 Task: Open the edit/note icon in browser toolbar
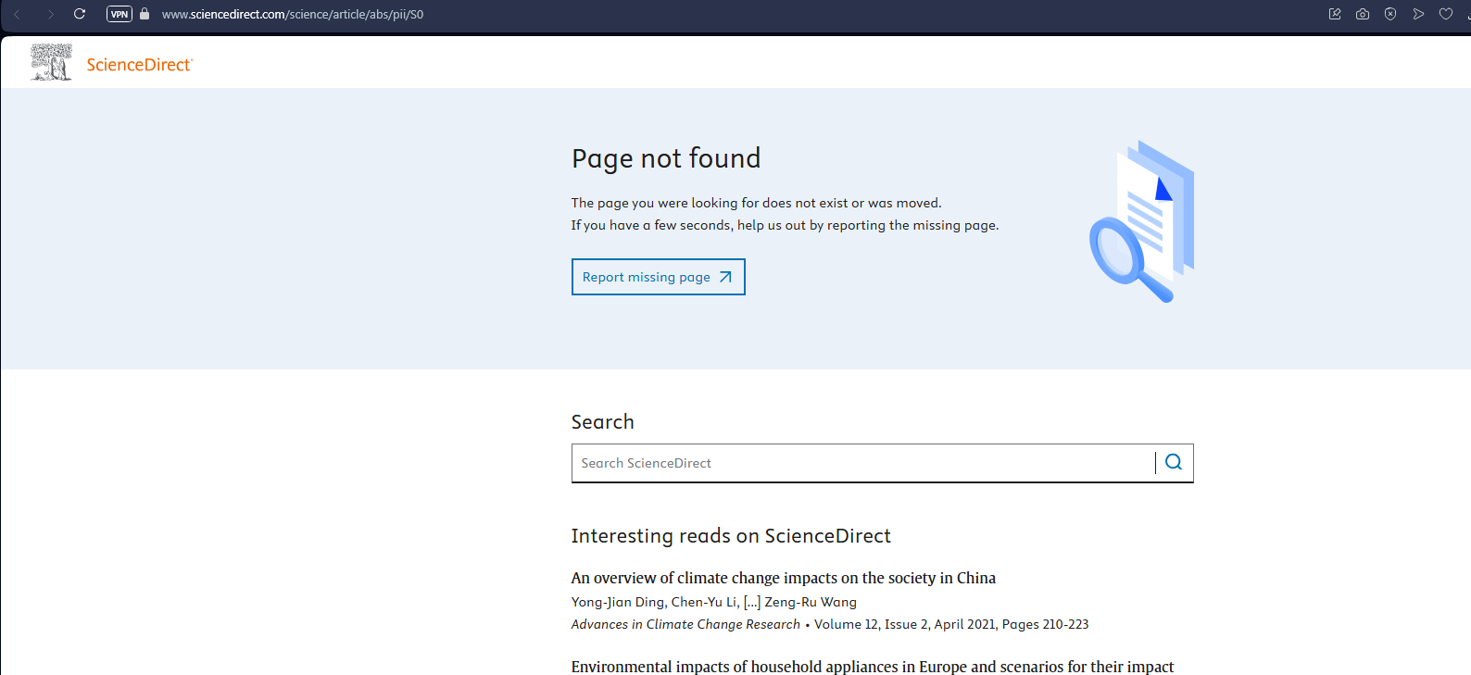click(x=1335, y=14)
